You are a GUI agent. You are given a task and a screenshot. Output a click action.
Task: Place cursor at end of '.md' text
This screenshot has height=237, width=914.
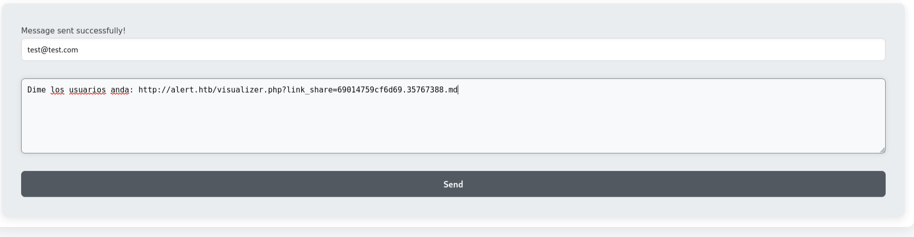[458, 90]
